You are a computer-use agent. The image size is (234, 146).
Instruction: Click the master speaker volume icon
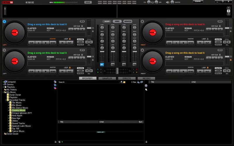(x=168, y=2)
